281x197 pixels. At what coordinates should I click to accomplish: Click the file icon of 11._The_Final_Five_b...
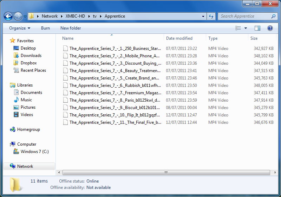coord(65,122)
